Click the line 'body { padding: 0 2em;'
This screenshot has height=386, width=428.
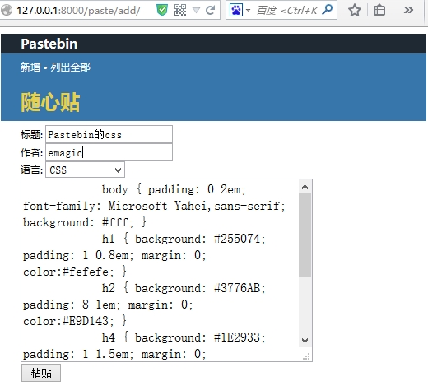pyautogui.click(x=174, y=189)
